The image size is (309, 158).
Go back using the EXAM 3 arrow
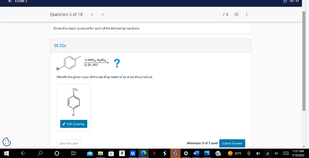pos(10,1)
